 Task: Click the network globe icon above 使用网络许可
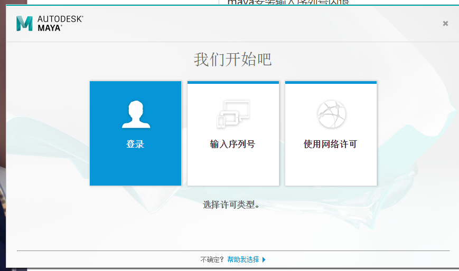click(x=332, y=114)
